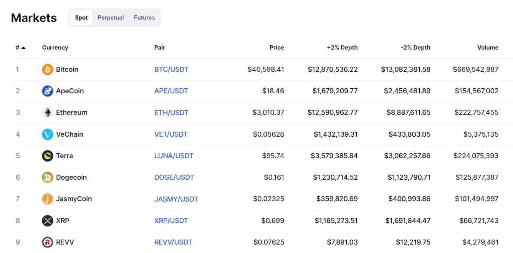Click the XRP currency name
Image resolution: width=513 pixels, height=253 pixels.
[63, 221]
